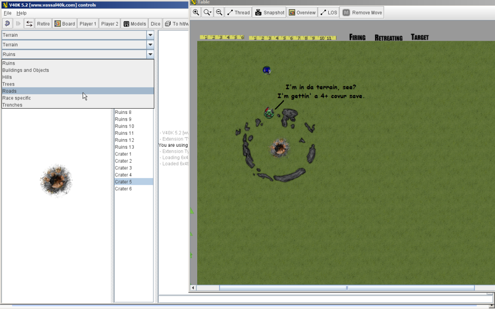Expand the first Terrain dropdown arrow
This screenshot has width=495, height=309.
pos(150,35)
